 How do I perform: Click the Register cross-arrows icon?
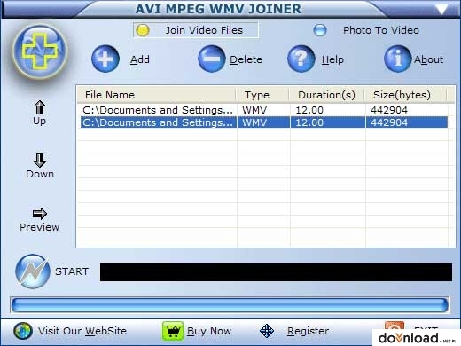(x=267, y=331)
